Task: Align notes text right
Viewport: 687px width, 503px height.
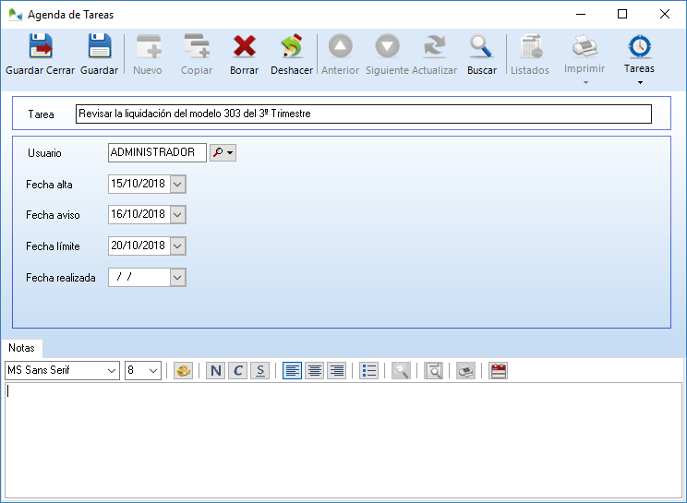Action: (x=337, y=371)
